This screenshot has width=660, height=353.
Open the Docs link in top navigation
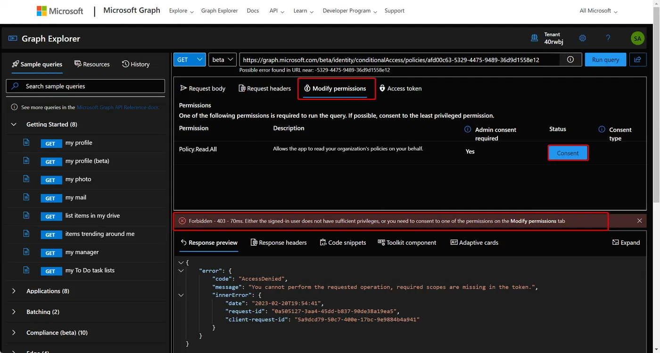[253, 11]
